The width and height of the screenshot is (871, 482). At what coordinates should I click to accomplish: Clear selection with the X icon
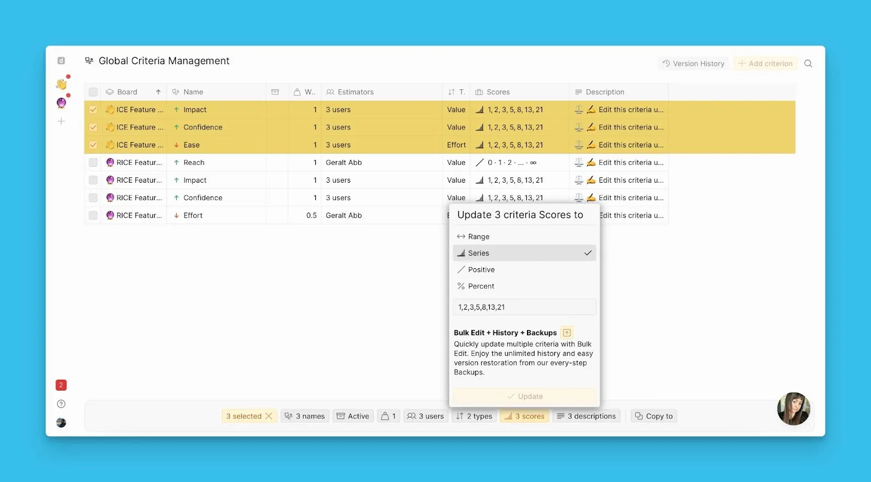269,416
